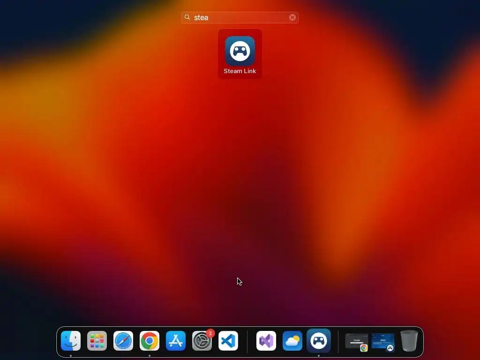The height and width of the screenshot is (360, 480).
Task: Open Finder from the Dock
Action: coord(71,341)
